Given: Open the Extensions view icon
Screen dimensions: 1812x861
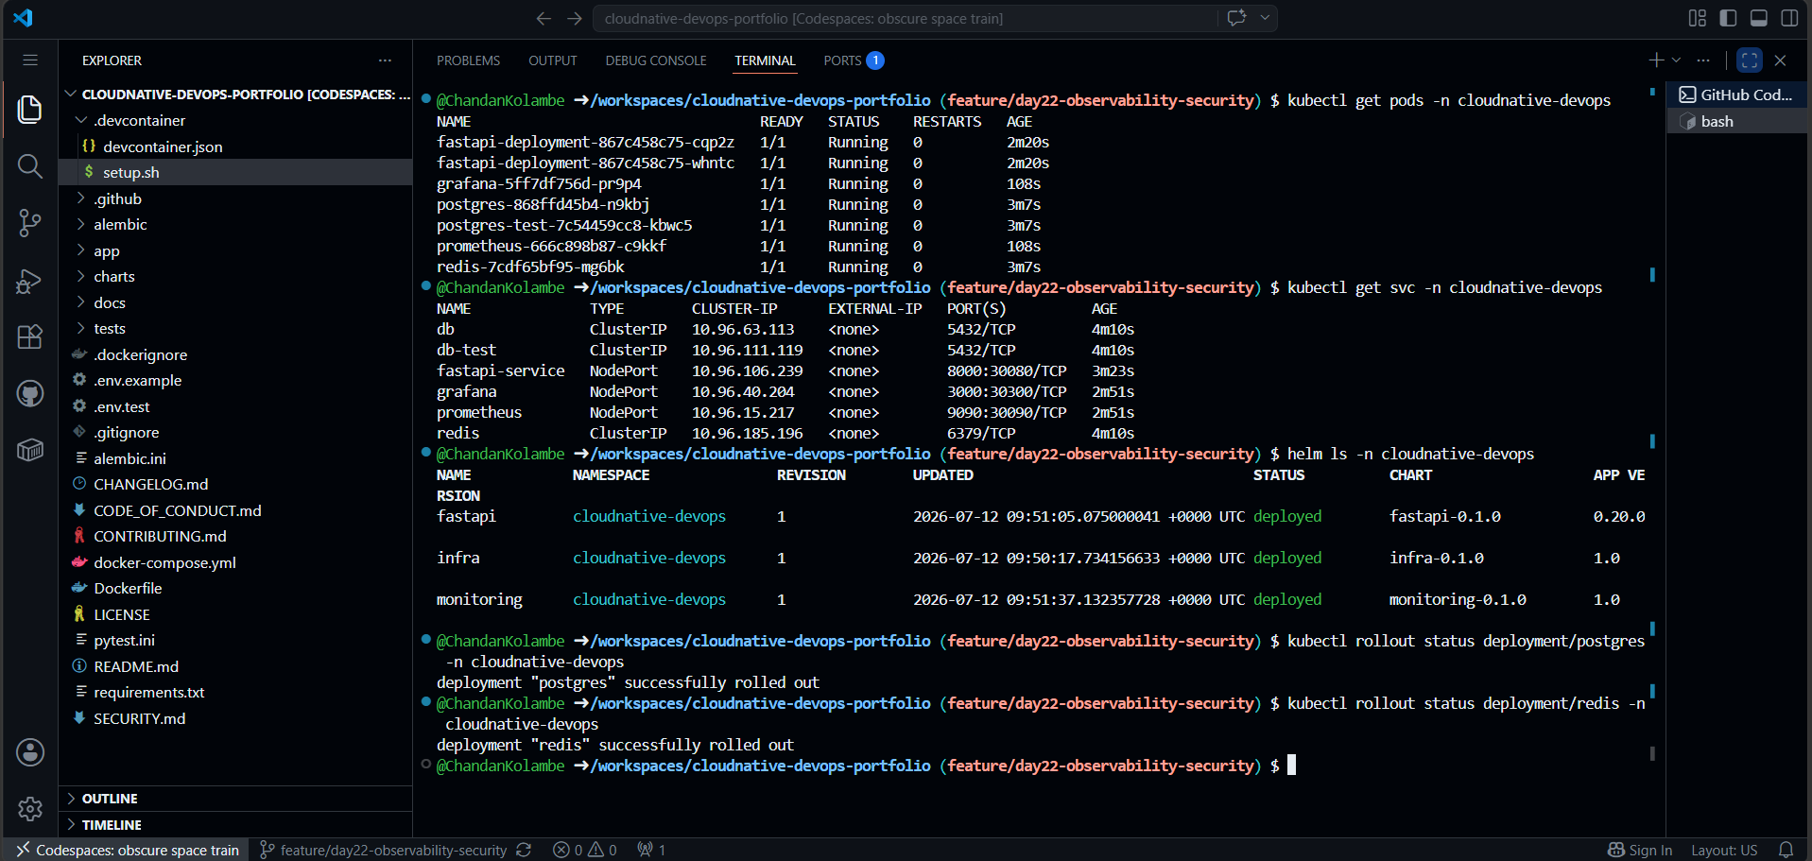Looking at the screenshot, I should [x=29, y=337].
